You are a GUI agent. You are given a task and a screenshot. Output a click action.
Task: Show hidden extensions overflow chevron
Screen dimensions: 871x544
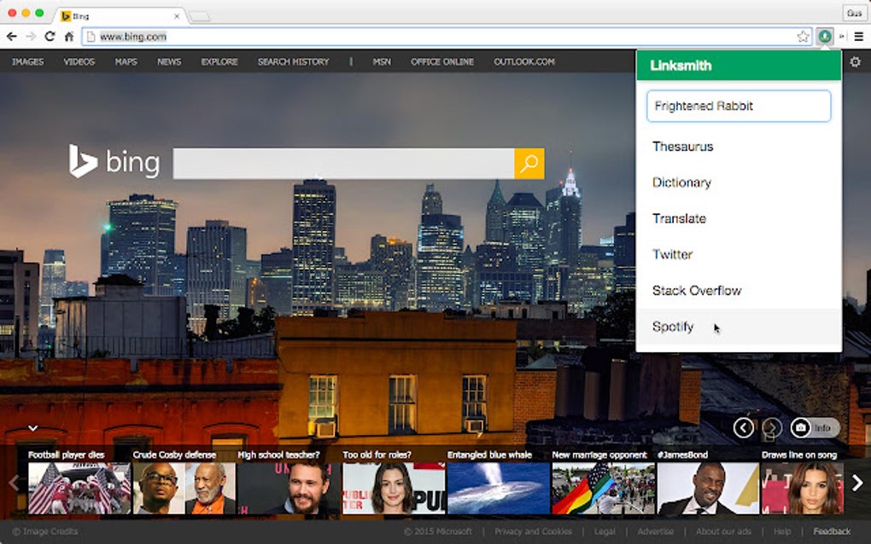(842, 37)
